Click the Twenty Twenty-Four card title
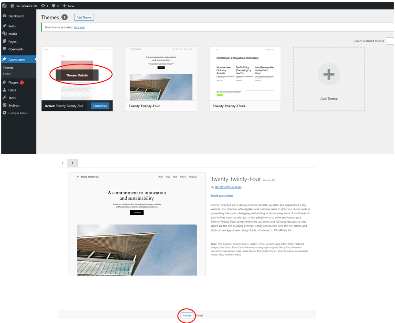 pos(144,106)
